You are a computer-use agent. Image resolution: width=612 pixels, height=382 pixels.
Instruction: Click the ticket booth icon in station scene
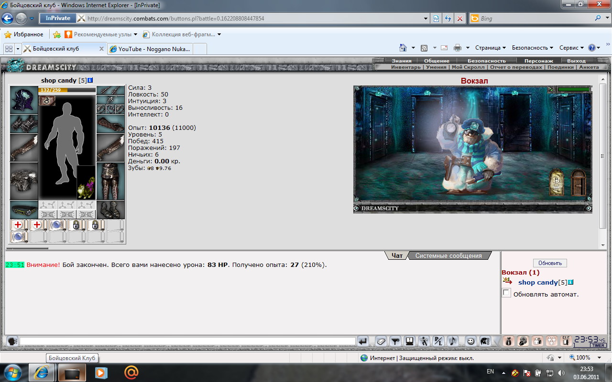pyautogui.click(x=556, y=182)
